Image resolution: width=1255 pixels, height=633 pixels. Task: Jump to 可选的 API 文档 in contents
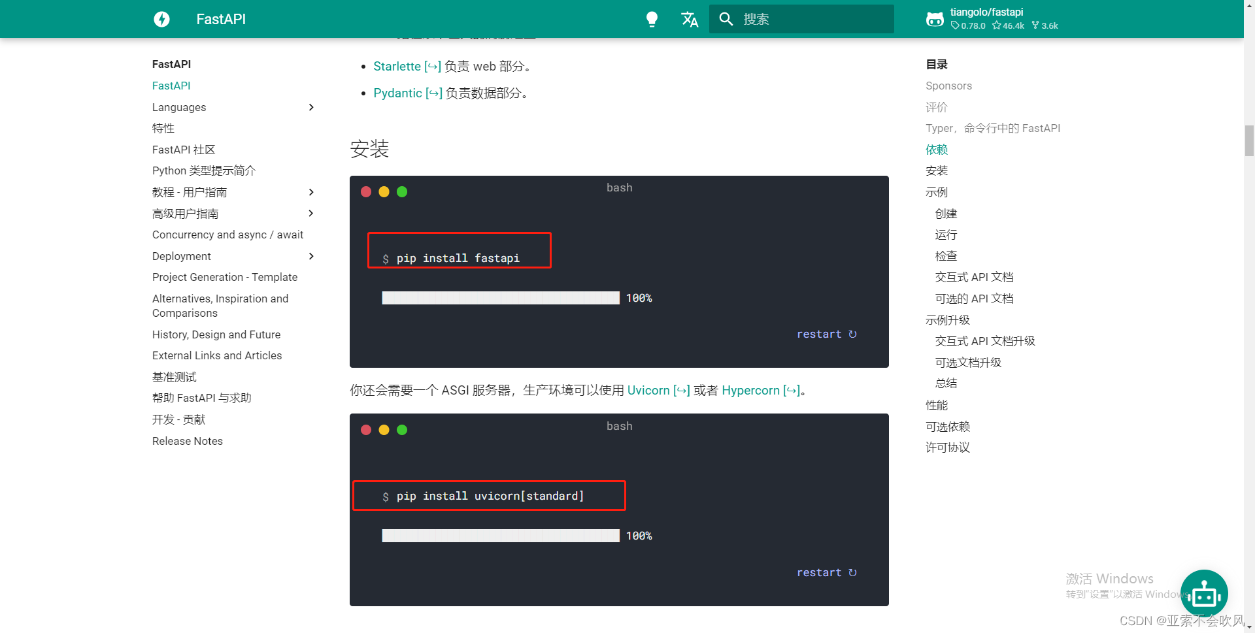tap(974, 299)
